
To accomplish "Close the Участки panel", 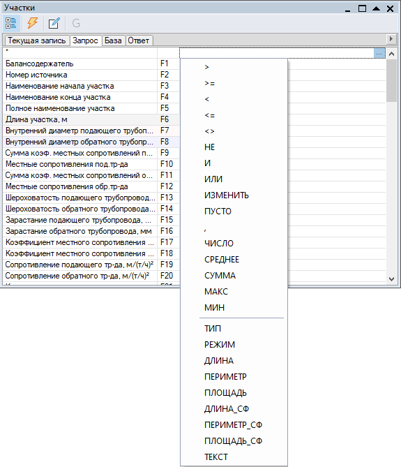I will [x=391, y=8].
